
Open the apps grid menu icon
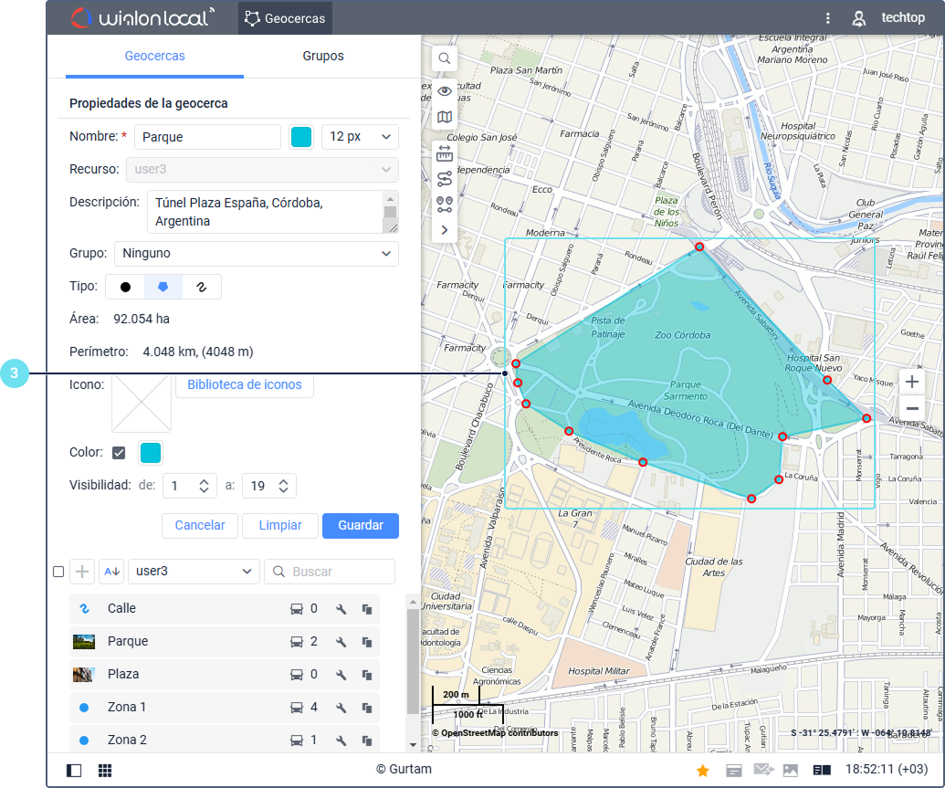[105, 771]
